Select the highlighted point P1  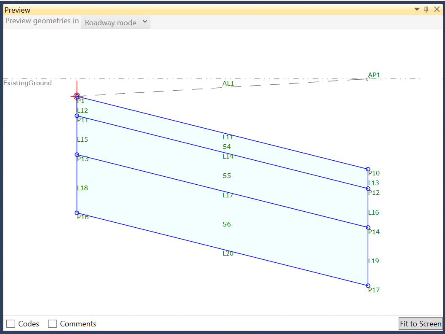[x=77, y=96]
